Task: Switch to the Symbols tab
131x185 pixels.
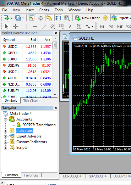Action: tap(11, 101)
